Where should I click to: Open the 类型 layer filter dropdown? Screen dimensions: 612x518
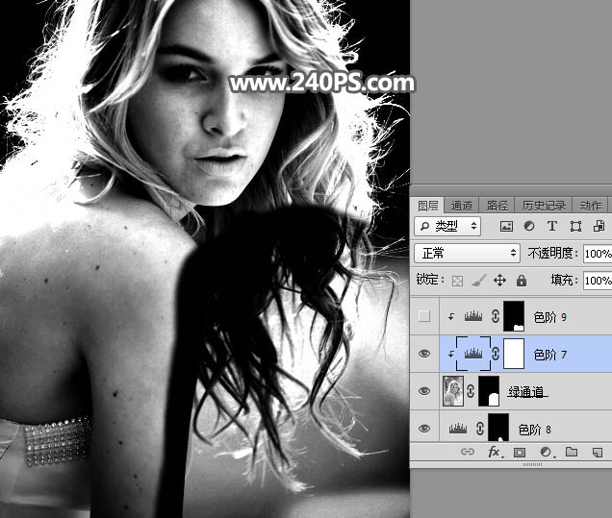click(x=447, y=226)
